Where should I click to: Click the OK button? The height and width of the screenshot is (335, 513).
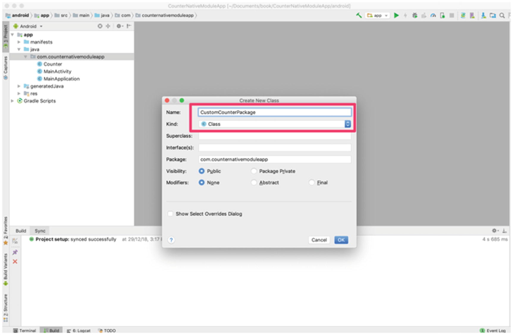click(341, 240)
